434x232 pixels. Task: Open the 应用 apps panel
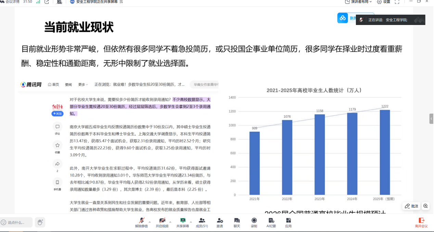click(x=289, y=222)
